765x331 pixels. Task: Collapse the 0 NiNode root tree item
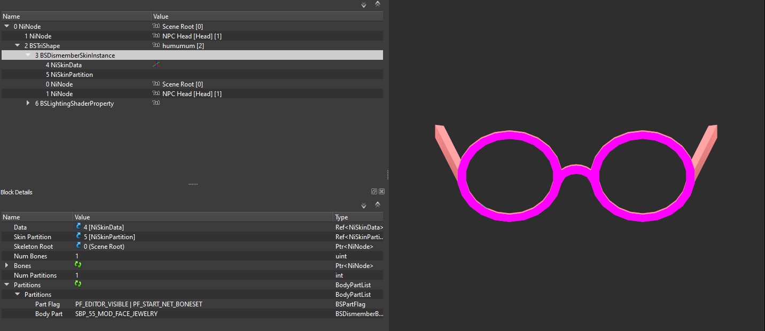click(x=7, y=26)
